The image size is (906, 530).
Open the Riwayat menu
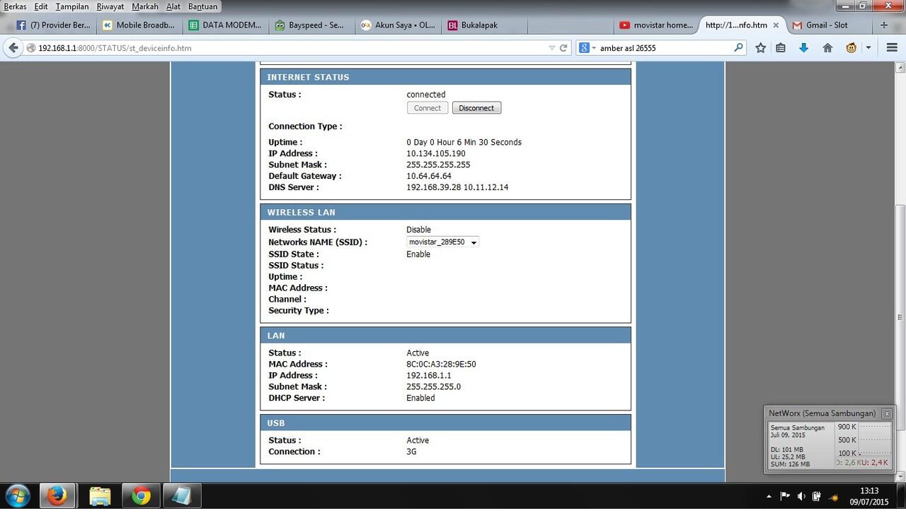point(110,6)
